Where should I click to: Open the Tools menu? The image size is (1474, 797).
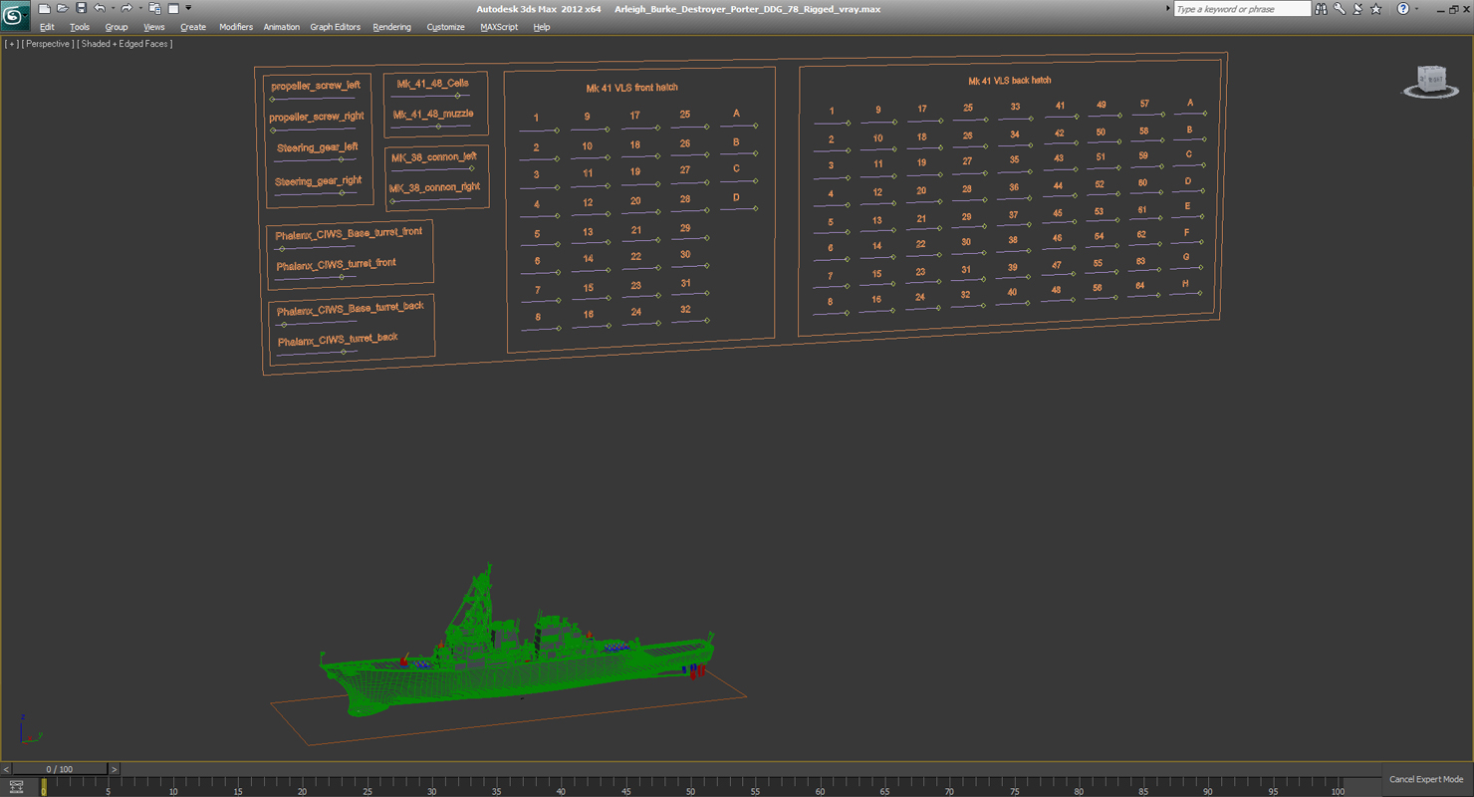coord(79,27)
